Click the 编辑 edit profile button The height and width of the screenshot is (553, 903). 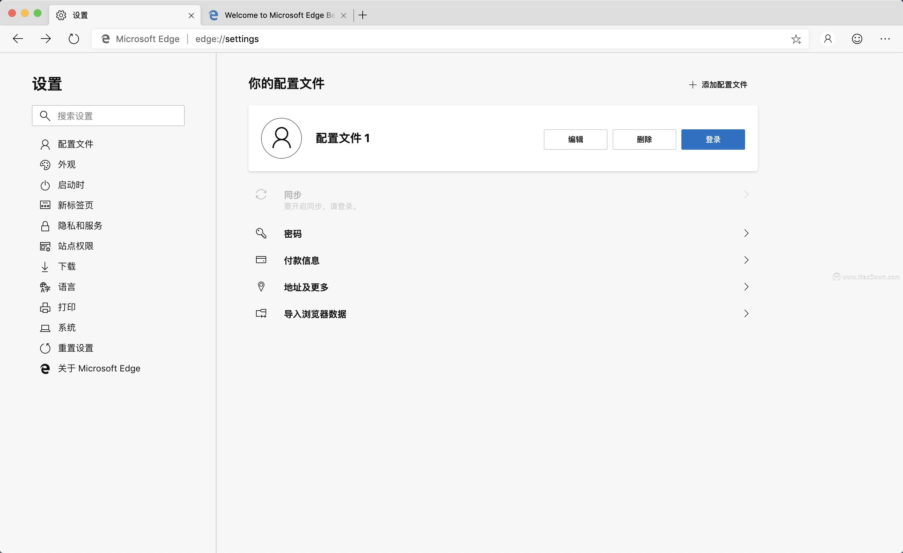[575, 139]
